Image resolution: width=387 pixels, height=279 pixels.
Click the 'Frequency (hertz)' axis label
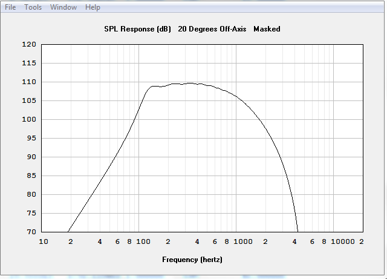click(192, 260)
